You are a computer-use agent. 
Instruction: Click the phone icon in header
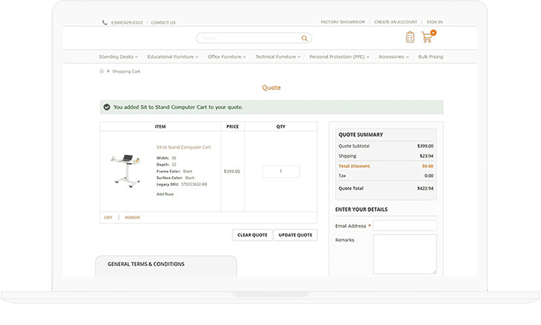104,23
